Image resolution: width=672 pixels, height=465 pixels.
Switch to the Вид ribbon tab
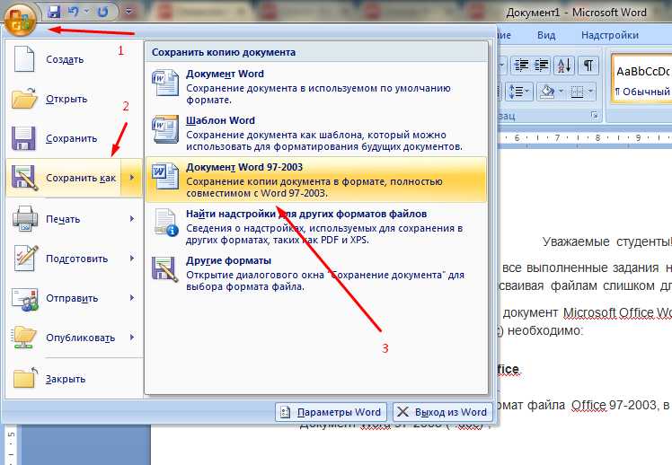tap(546, 35)
